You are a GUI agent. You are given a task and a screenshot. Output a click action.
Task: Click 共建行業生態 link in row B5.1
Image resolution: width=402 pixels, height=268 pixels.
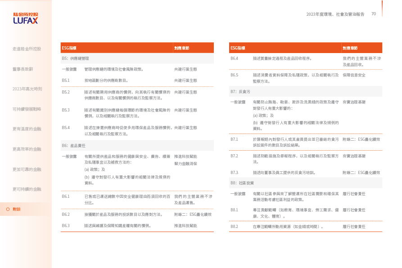185,80
